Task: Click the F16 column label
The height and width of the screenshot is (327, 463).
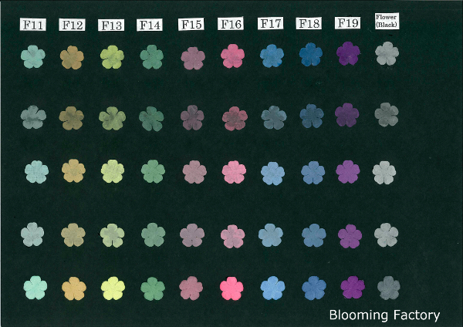Action: [x=231, y=24]
